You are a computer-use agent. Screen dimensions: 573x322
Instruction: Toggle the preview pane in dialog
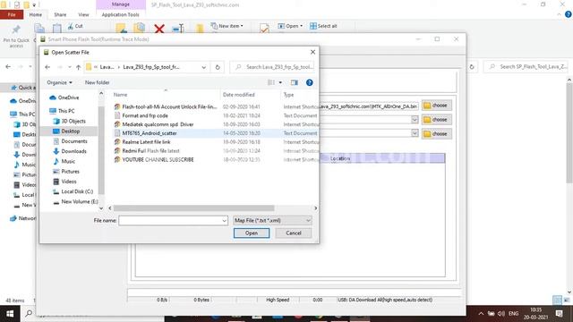click(295, 82)
